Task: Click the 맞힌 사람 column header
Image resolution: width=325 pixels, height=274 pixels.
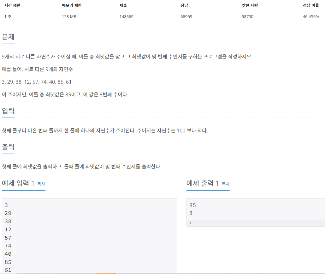Action: [x=250, y=6]
